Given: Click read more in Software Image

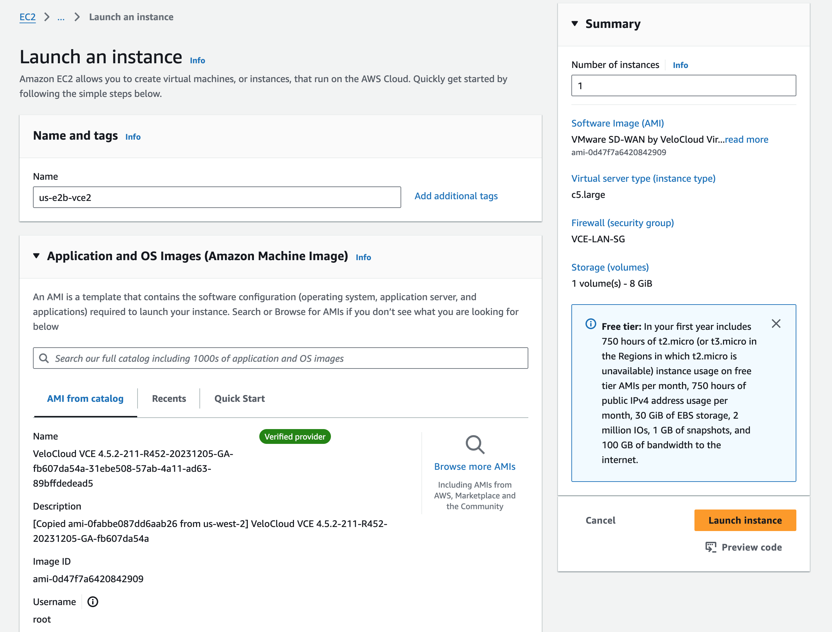Looking at the screenshot, I should [x=747, y=140].
